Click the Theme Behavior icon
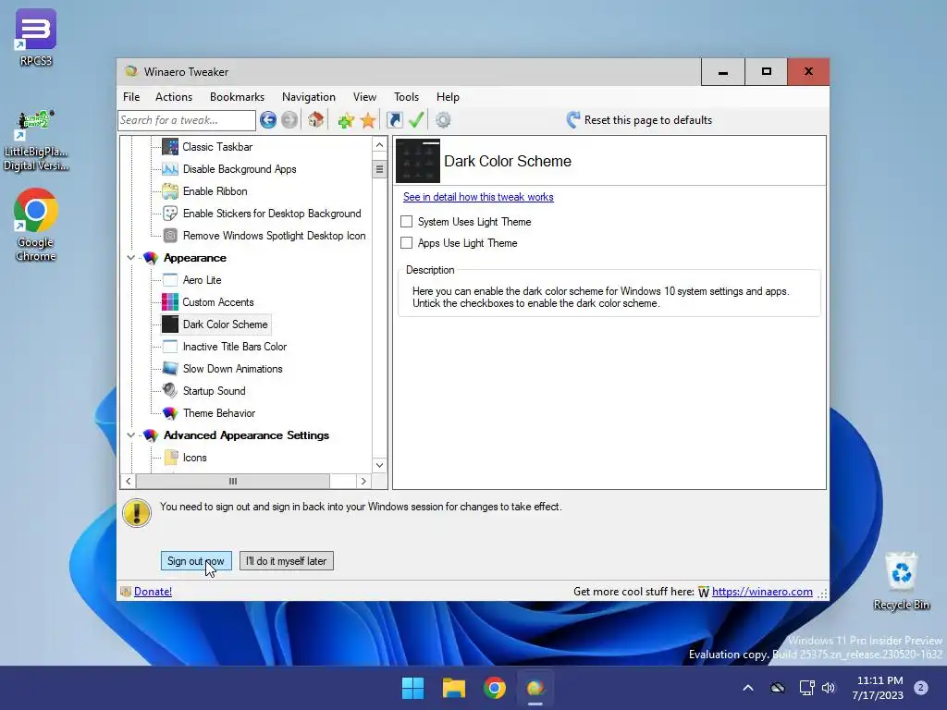This screenshot has height=710, width=947. click(x=170, y=413)
